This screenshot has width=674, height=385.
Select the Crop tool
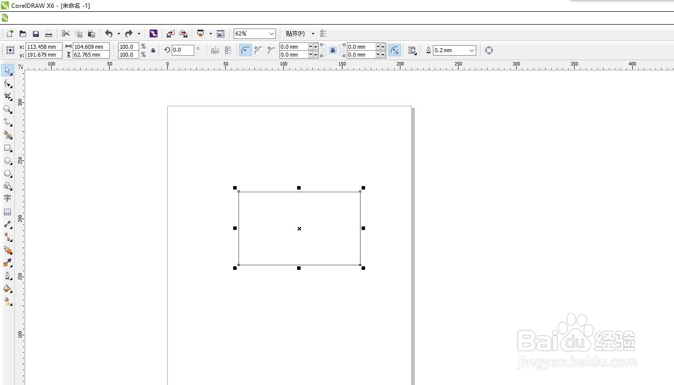click(7, 96)
